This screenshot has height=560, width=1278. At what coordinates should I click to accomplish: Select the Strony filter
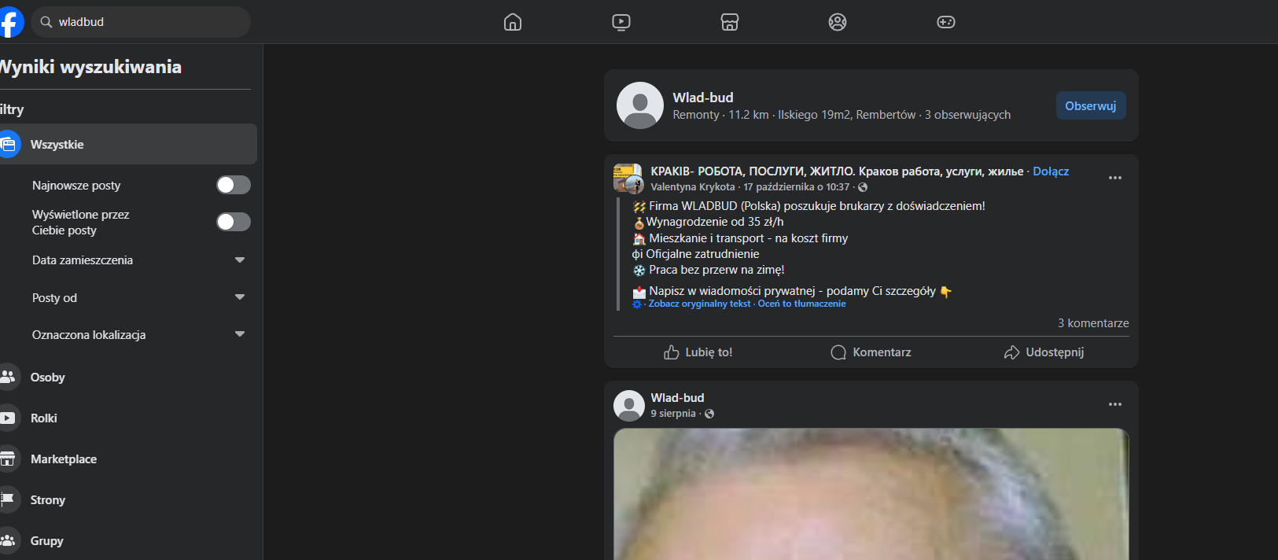click(x=48, y=500)
